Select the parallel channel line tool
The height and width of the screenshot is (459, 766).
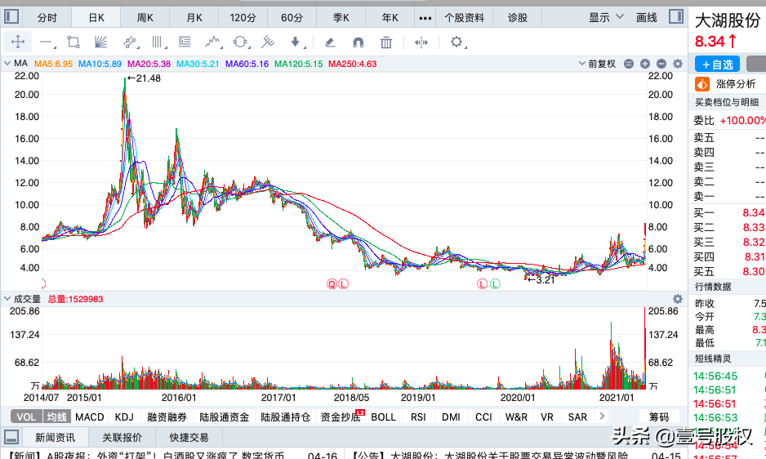[130, 42]
